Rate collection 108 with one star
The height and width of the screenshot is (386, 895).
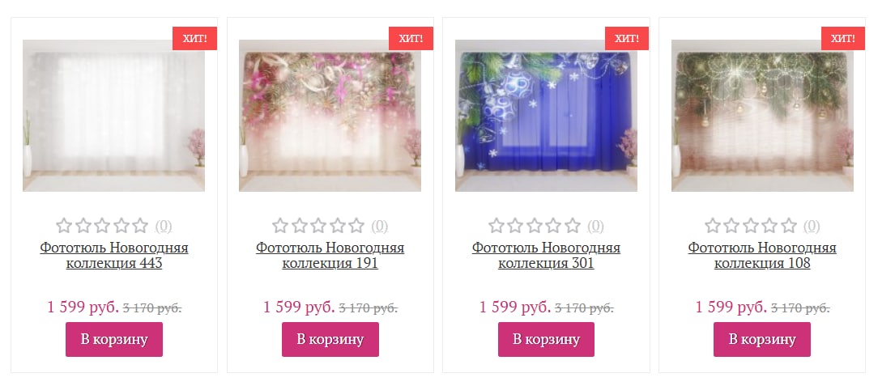pyautogui.click(x=712, y=226)
